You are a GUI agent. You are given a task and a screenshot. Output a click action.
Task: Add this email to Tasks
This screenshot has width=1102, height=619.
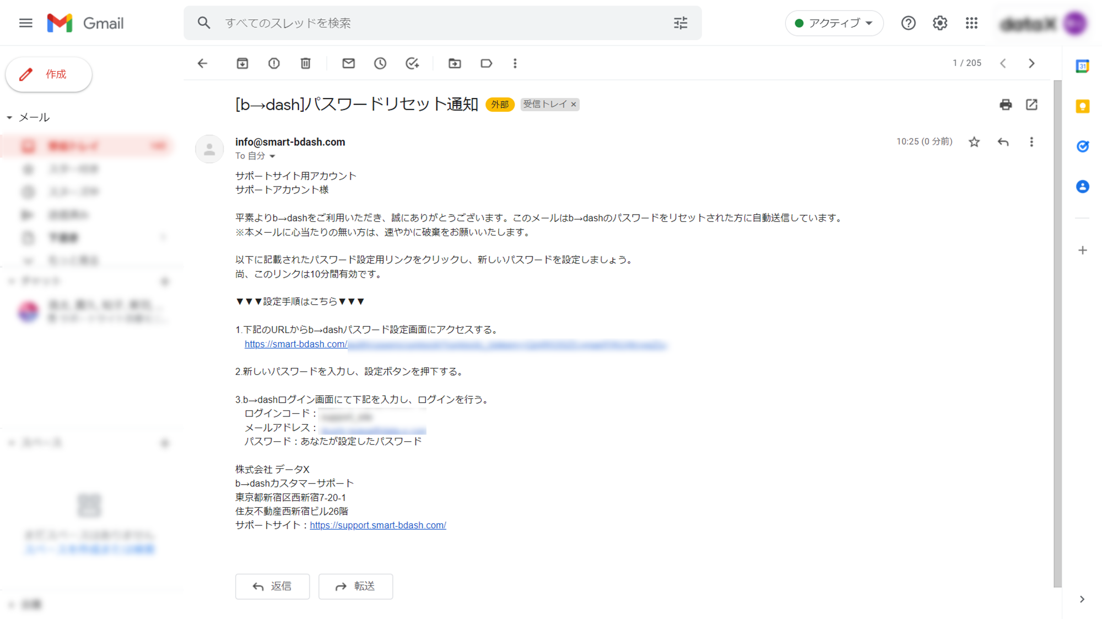click(412, 63)
